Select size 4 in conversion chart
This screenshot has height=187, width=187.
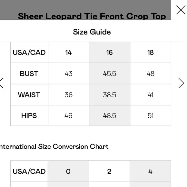tap(150, 172)
